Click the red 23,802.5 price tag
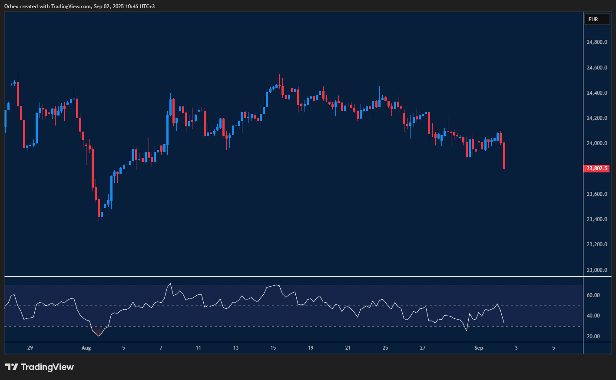Image resolution: width=616 pixels, height=380 pixels. pyautogui.click(x=596, y=169)
